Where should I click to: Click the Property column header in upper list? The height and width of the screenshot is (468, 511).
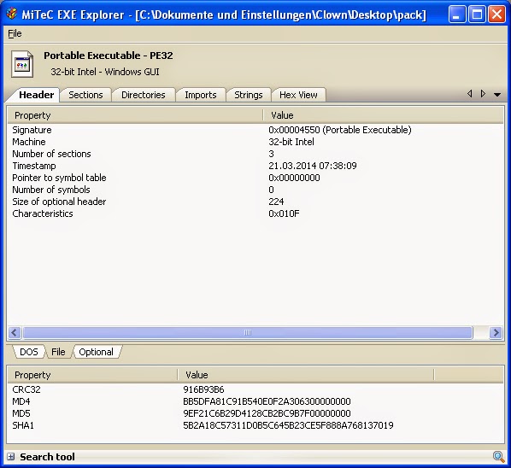tap(135, 115)
